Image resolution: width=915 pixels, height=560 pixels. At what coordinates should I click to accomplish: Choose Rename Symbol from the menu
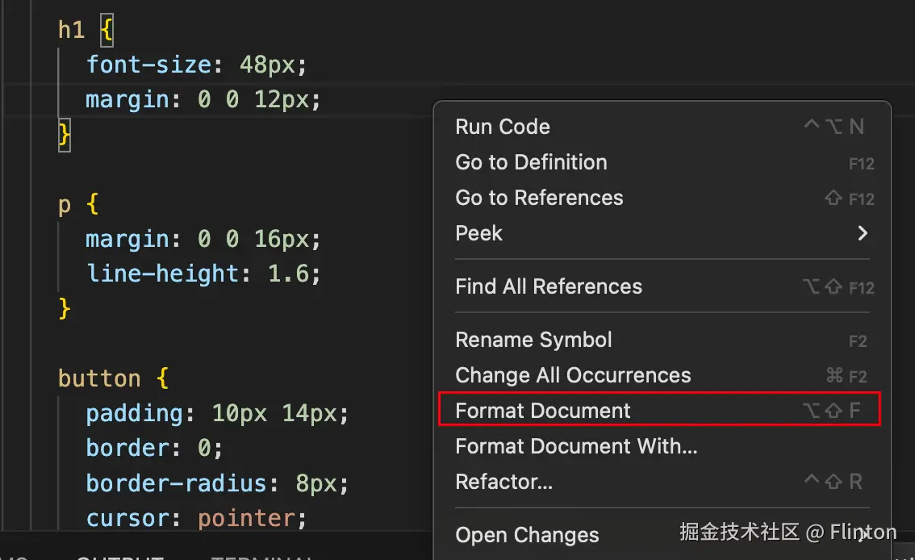[x=533, y=340]
